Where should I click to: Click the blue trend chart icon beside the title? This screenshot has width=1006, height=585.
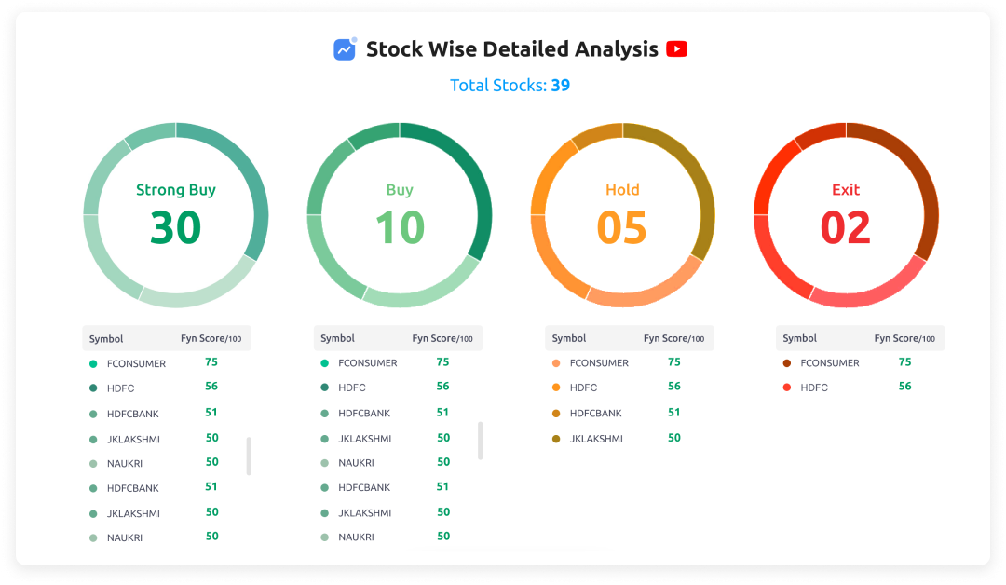click(345, 49)
